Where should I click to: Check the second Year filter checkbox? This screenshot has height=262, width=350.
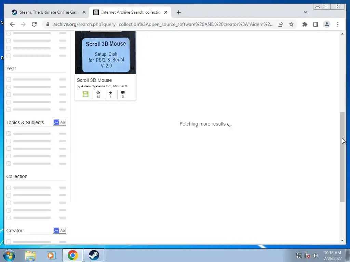tap(9, 87)
